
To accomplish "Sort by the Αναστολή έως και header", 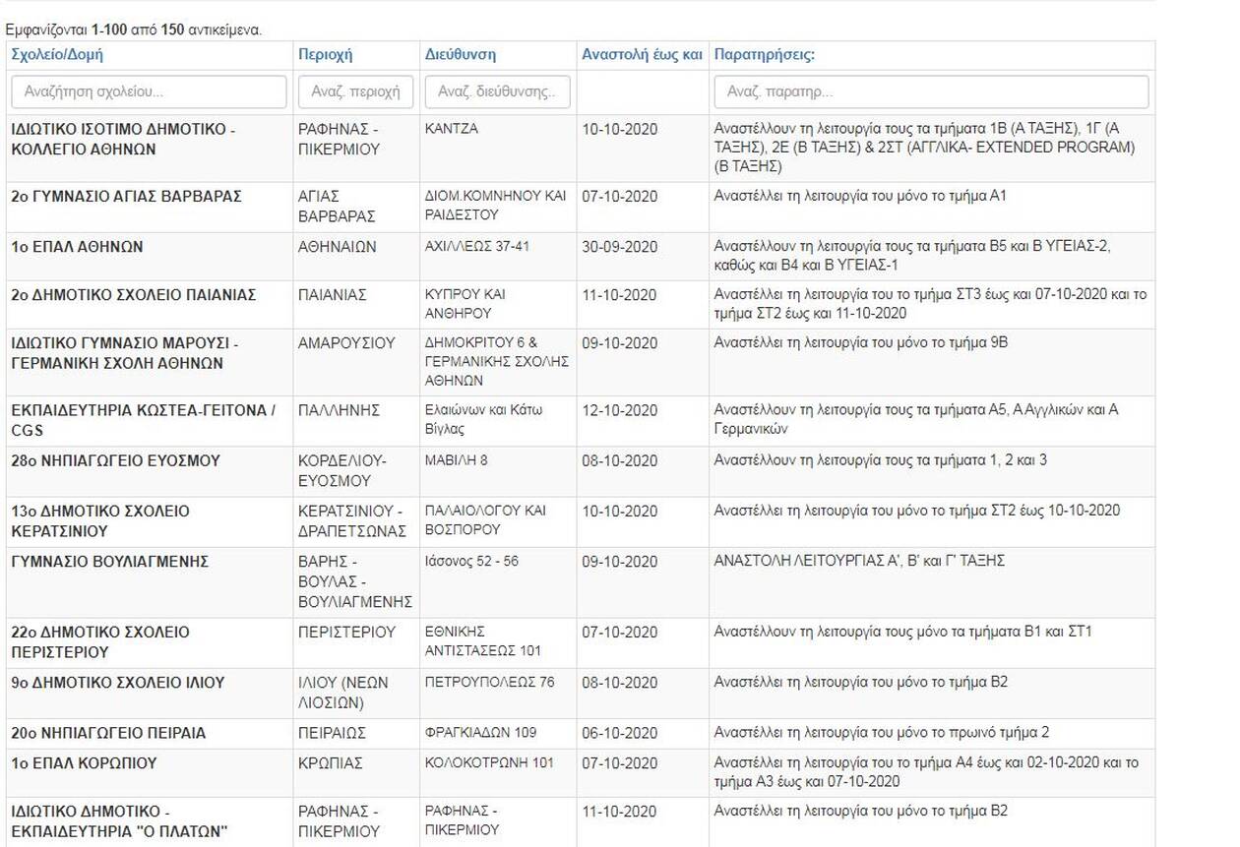I will pos(642,55).
